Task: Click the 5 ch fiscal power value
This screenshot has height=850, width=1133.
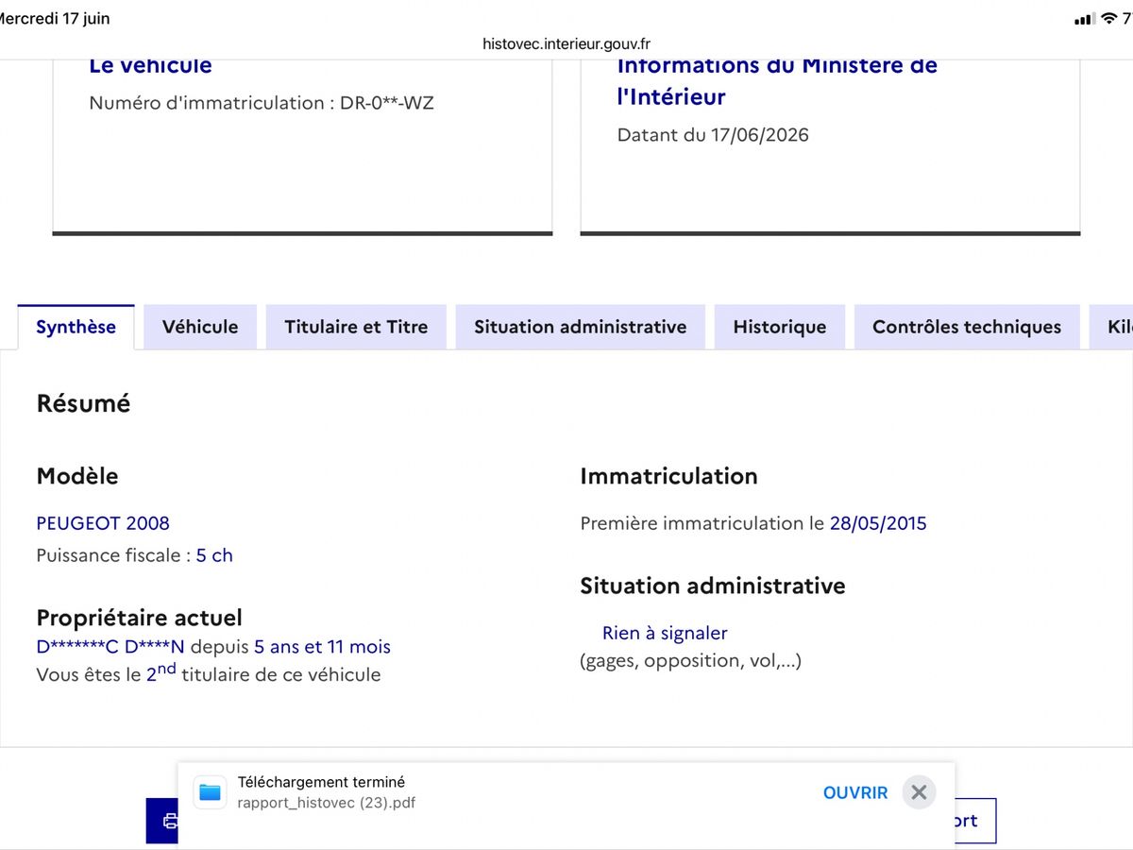Action: tap(214, 555)
